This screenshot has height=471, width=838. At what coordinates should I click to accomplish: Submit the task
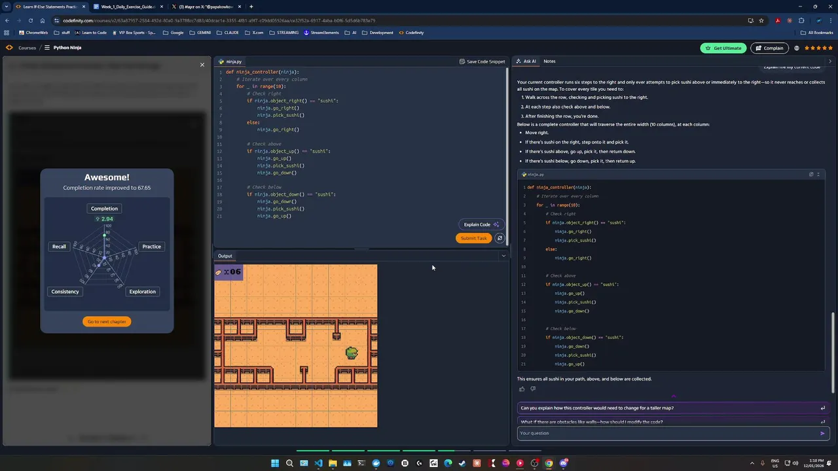473,238
